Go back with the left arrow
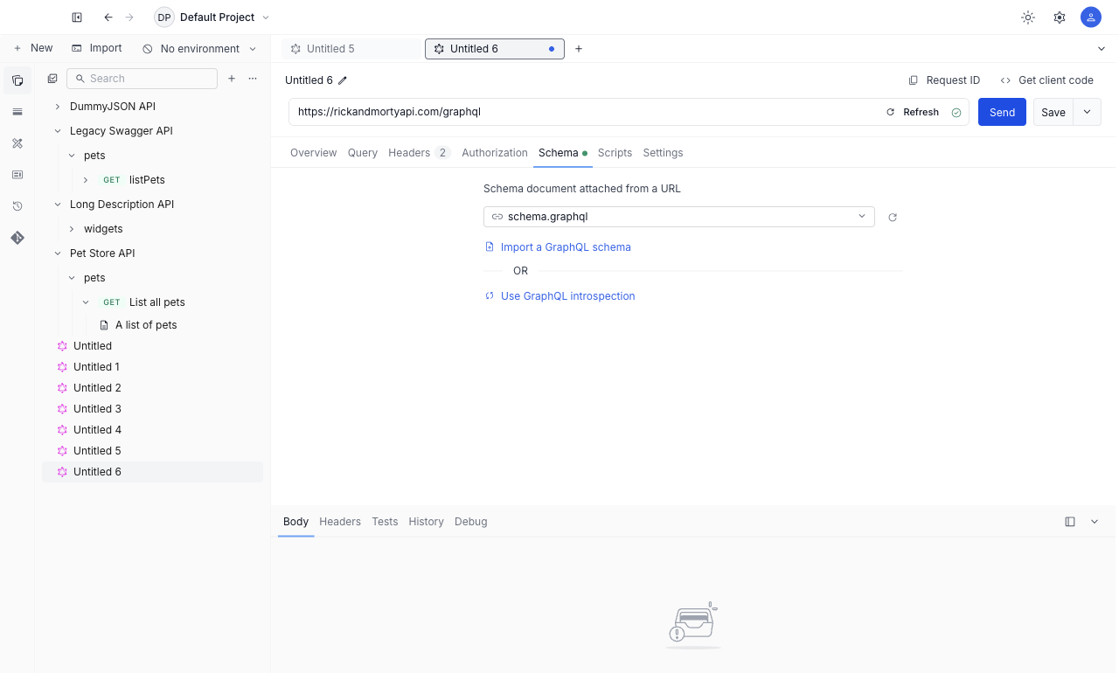Image resolution: width=1119 pixels, height=673 pixels. point(108,17)
